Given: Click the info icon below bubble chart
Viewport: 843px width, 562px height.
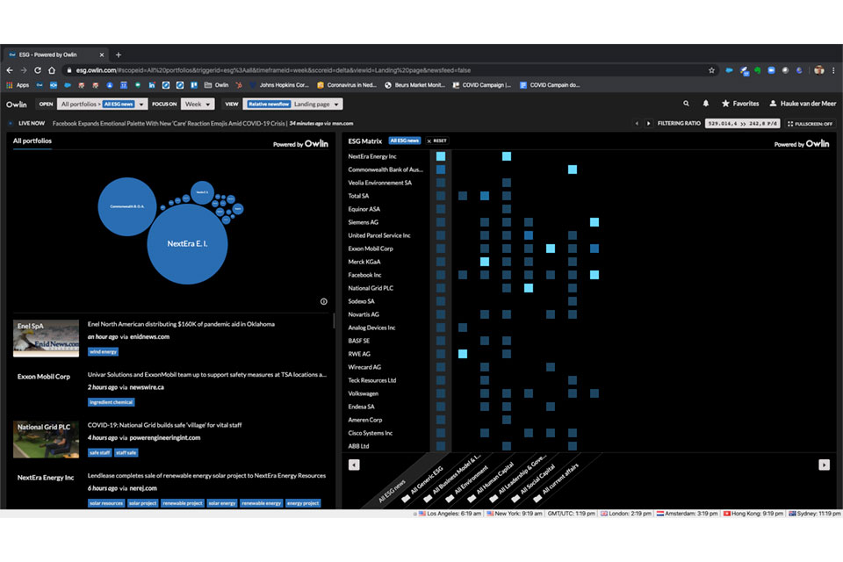Looking at the screenshot, I should 323,301.
